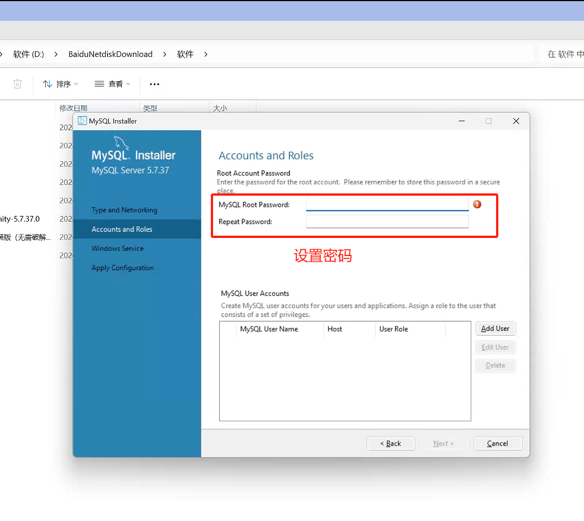Click the Next button in installer
The image size is (584, 521).
pos(443,444)
